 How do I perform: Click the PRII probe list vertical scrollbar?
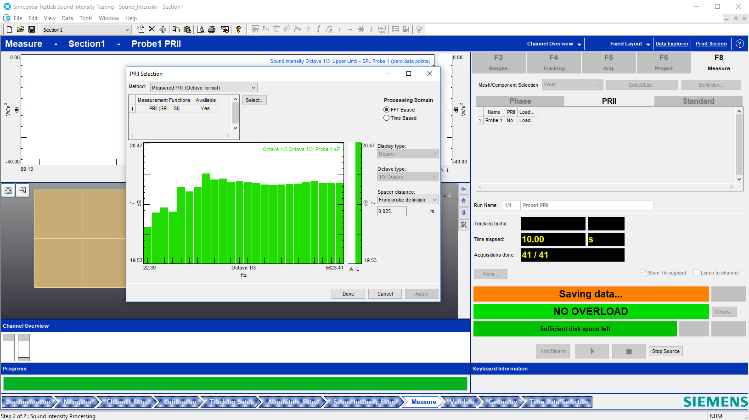click(739, 145)
